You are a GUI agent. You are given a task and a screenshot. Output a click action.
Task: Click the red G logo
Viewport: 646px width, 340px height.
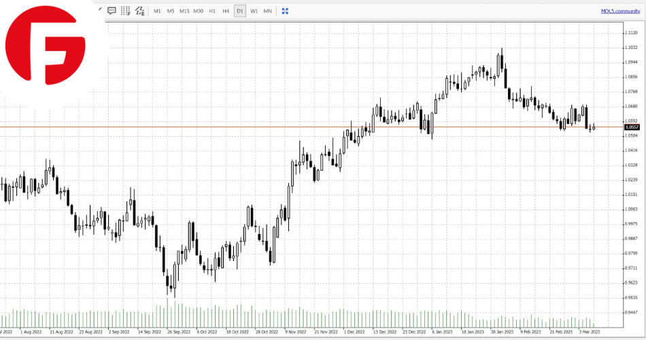[x=46, y=47]
